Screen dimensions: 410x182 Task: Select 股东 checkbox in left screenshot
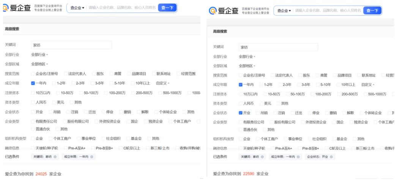coord(94,74)
